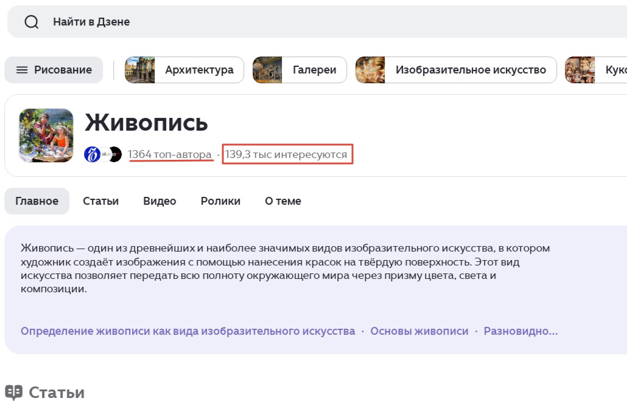The width and height of the screenshot is (627, 401).
Task: Click the thumbnail icon on the Архитектура chip
Action: click(x=139, y=70)
